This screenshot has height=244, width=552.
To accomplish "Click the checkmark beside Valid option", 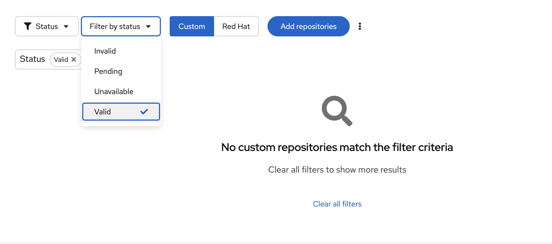I will point(144,112).
